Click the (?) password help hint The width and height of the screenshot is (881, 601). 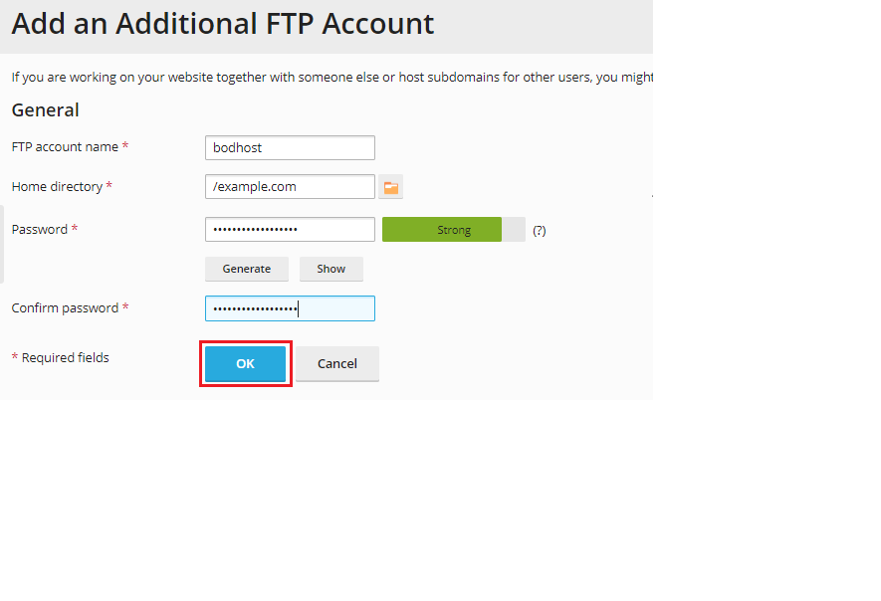(539, 230)
